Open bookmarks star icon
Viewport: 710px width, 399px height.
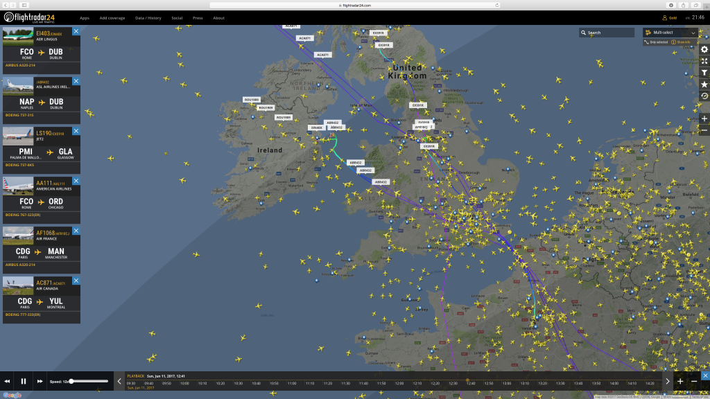[704, 84]
